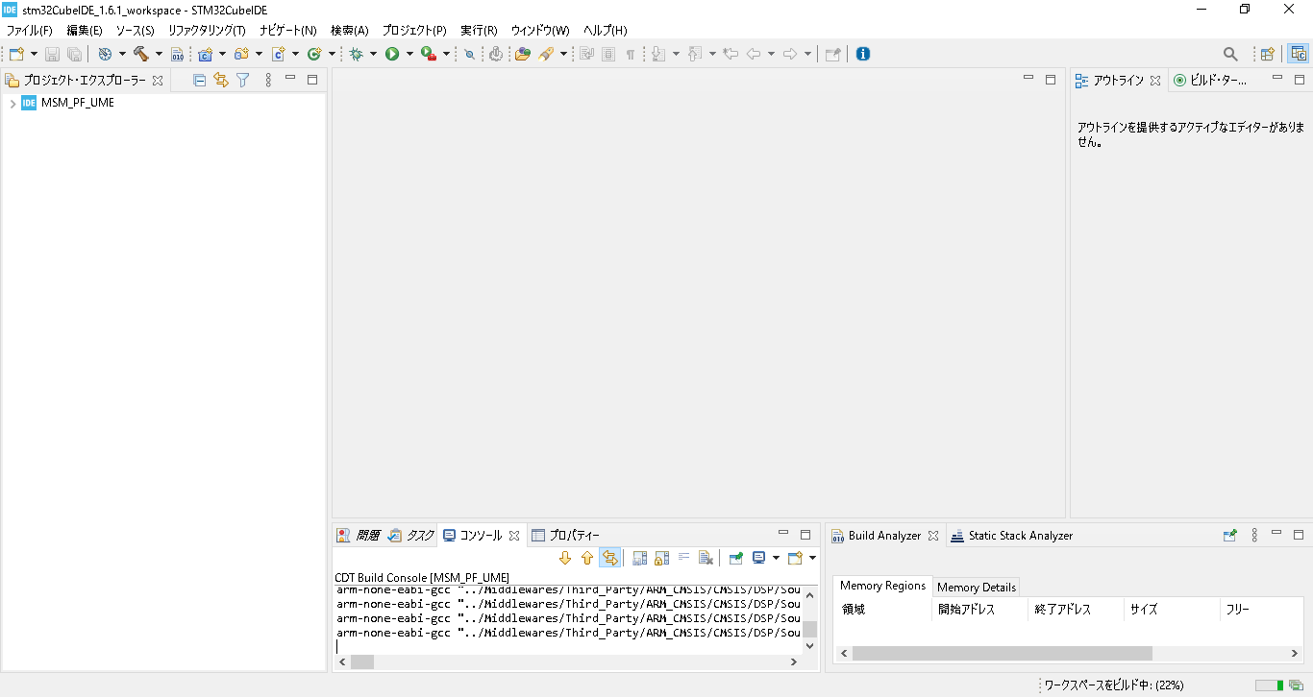Click the Debug bug icon
This screenshot has width=1313, height=697.
[356, 54]
